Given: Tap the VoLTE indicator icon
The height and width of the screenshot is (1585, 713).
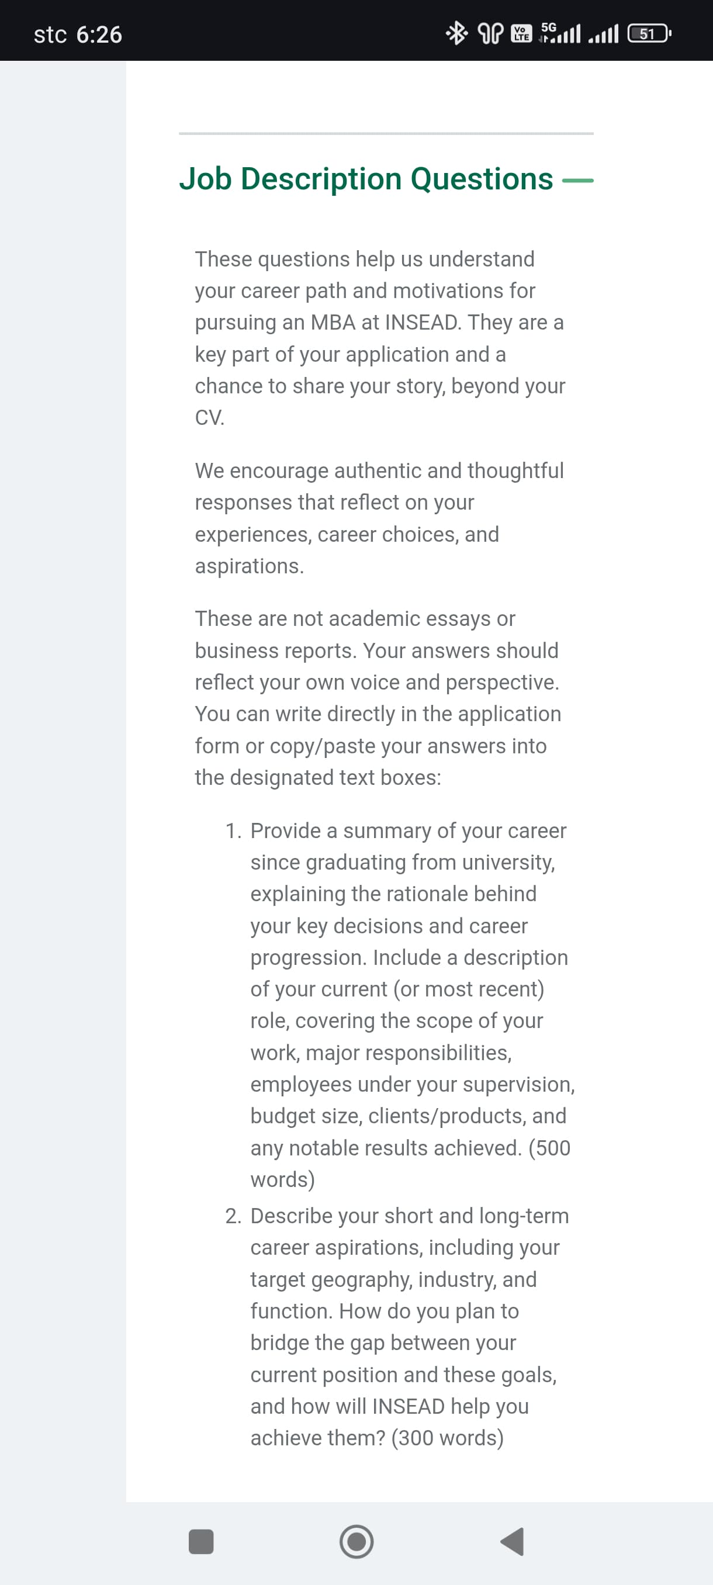Looking at the screenshot, I should (x=522, y=33).
